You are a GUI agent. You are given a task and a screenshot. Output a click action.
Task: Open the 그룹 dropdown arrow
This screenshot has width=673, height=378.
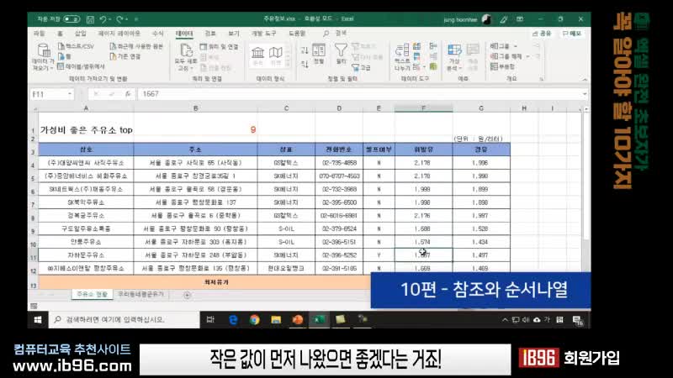click(516, 46)
